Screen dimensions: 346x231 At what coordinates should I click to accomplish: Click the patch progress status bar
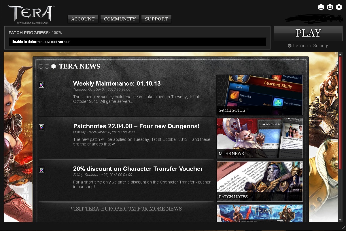(x=137, y=42)
